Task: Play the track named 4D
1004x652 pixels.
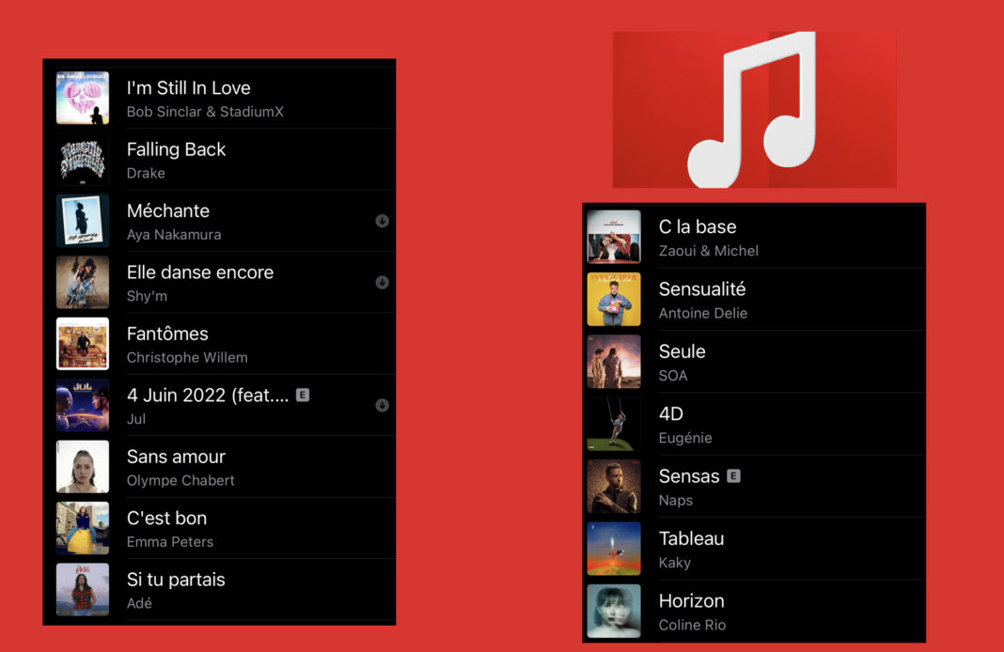Action: coord(671,414)
